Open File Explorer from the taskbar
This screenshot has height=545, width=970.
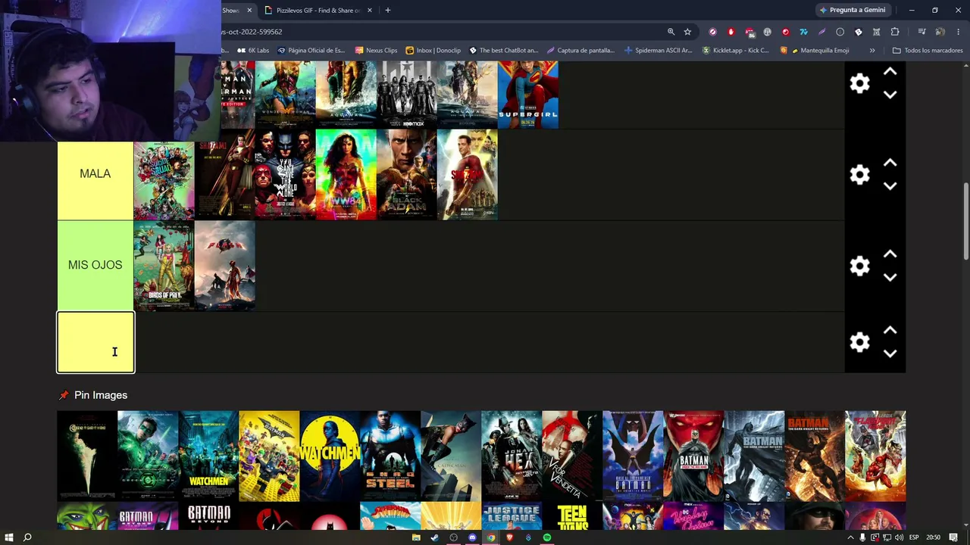pos(416,537)
